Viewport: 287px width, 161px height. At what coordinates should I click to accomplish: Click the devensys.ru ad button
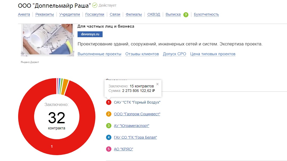point(90,34)
